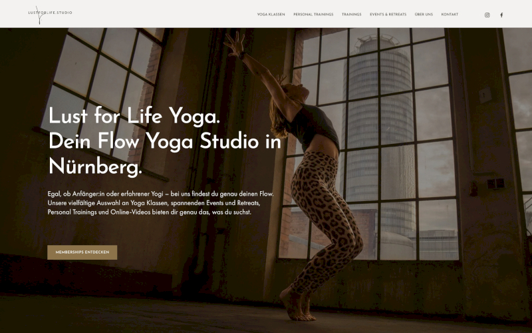
Task: Open the Kontakt page
Action: [450, 15]
